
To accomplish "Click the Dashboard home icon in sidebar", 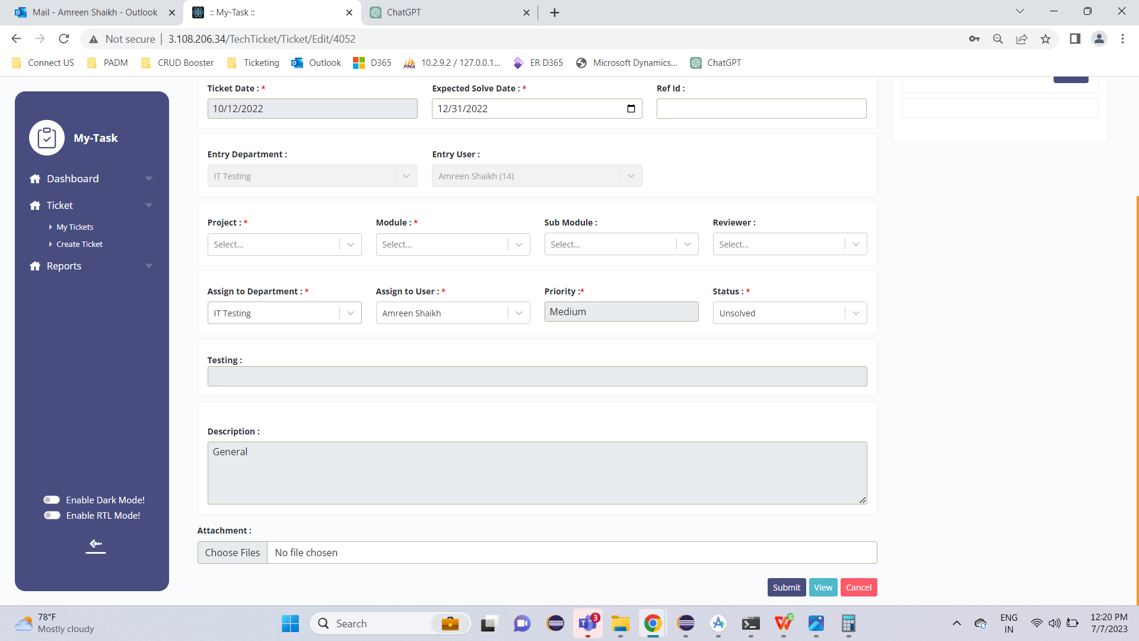I will (35, 179).
